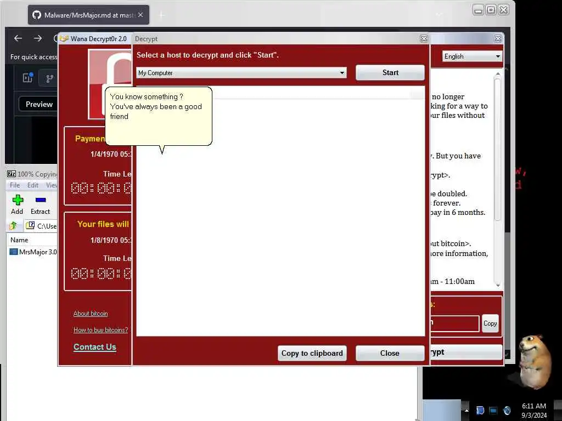
Task: Open the About bitcoin link
Action: point(91,313)
